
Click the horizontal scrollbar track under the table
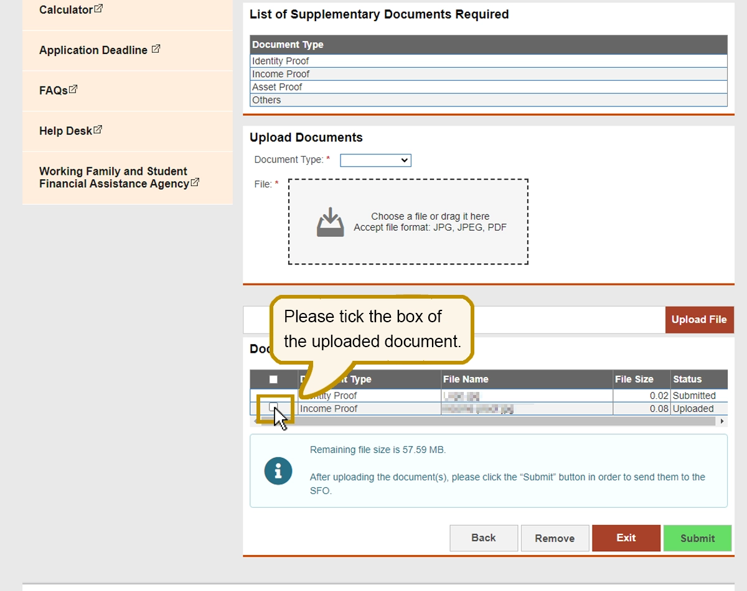[x=498, y=421]
